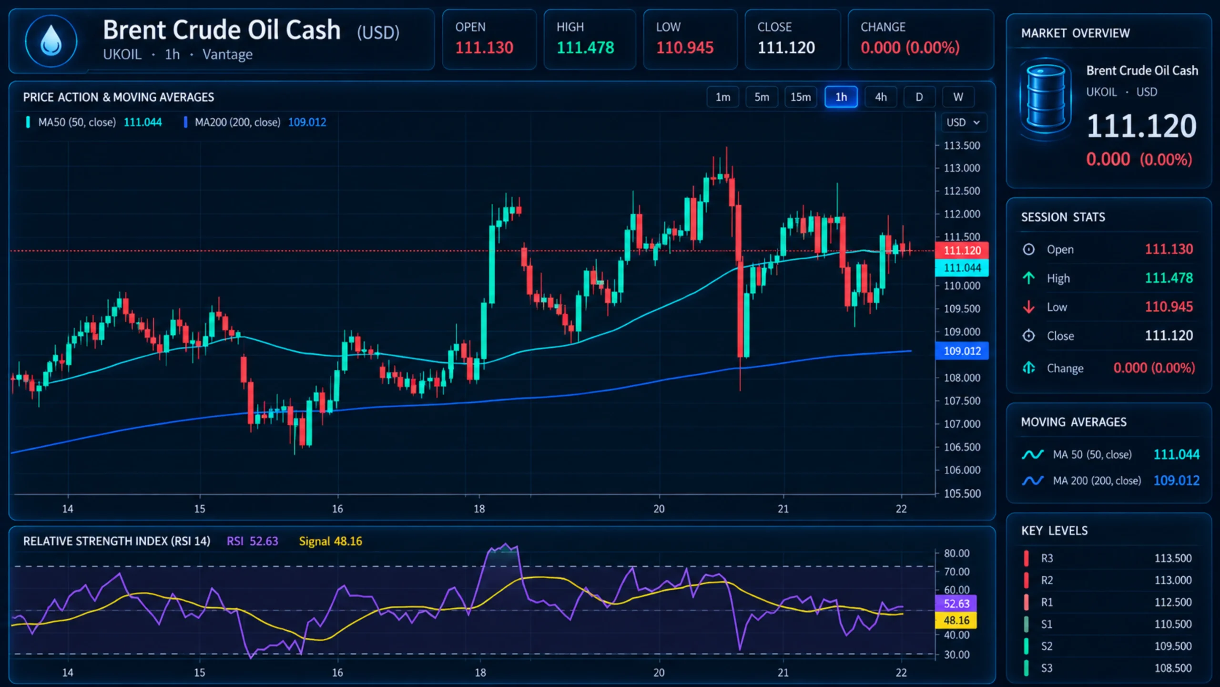This screenshot has width=1220, height=687.
Task: Click the 52.63 RSI axis label
Action: [956, 604]
